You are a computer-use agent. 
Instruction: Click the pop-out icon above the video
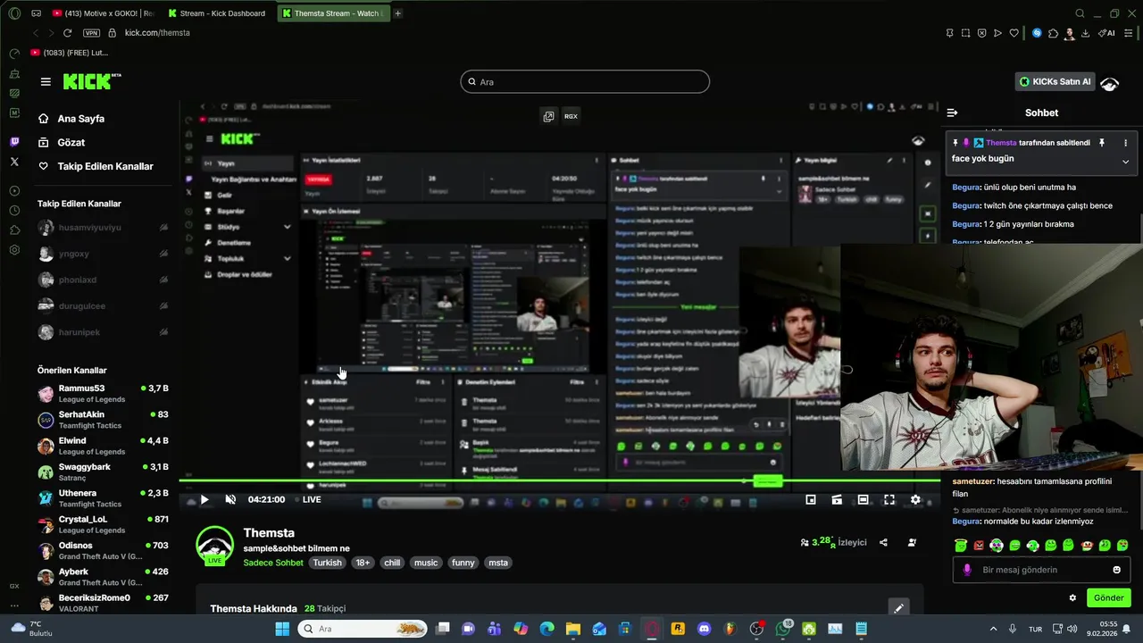(548, 116)
